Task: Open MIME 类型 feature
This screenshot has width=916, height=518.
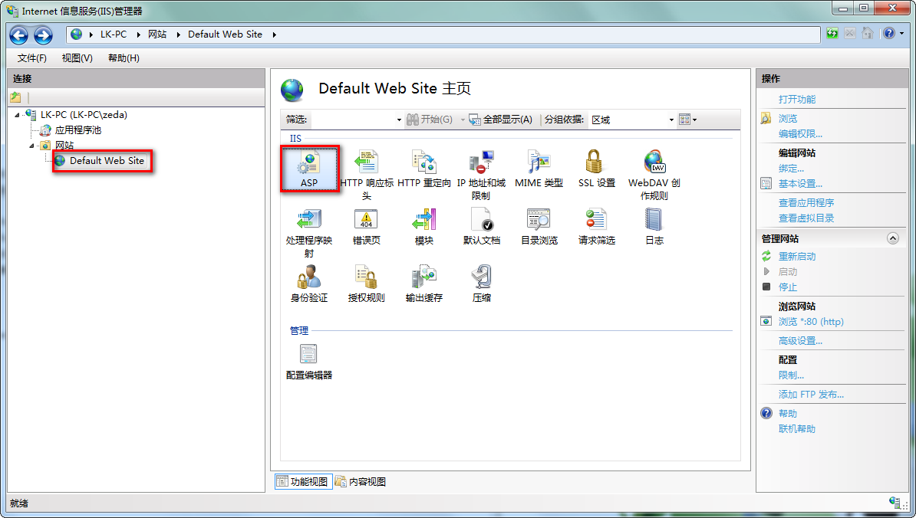Action: (x=539, y=169)
